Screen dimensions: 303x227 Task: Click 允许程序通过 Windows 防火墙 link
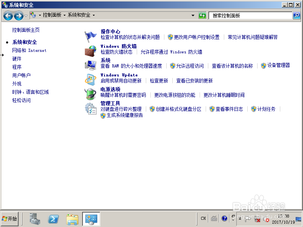[x=172, y=52]
